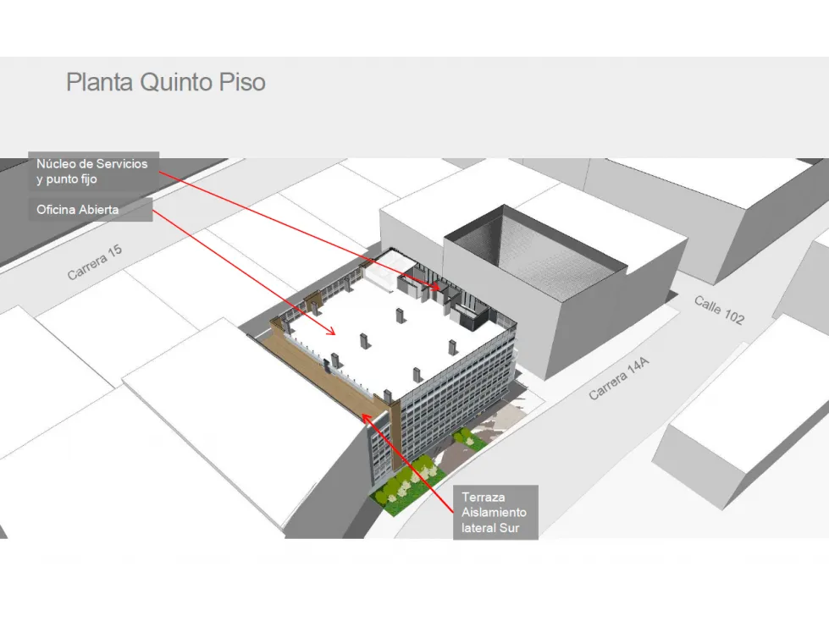Select the 'Oficina Abierta' label box
Screen dimensions: 829x621
coord(91,210)
